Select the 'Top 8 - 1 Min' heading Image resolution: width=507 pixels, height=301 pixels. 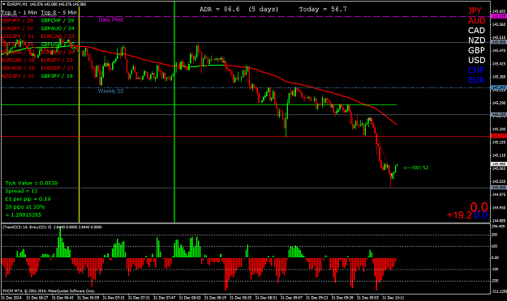click(19, 13)
